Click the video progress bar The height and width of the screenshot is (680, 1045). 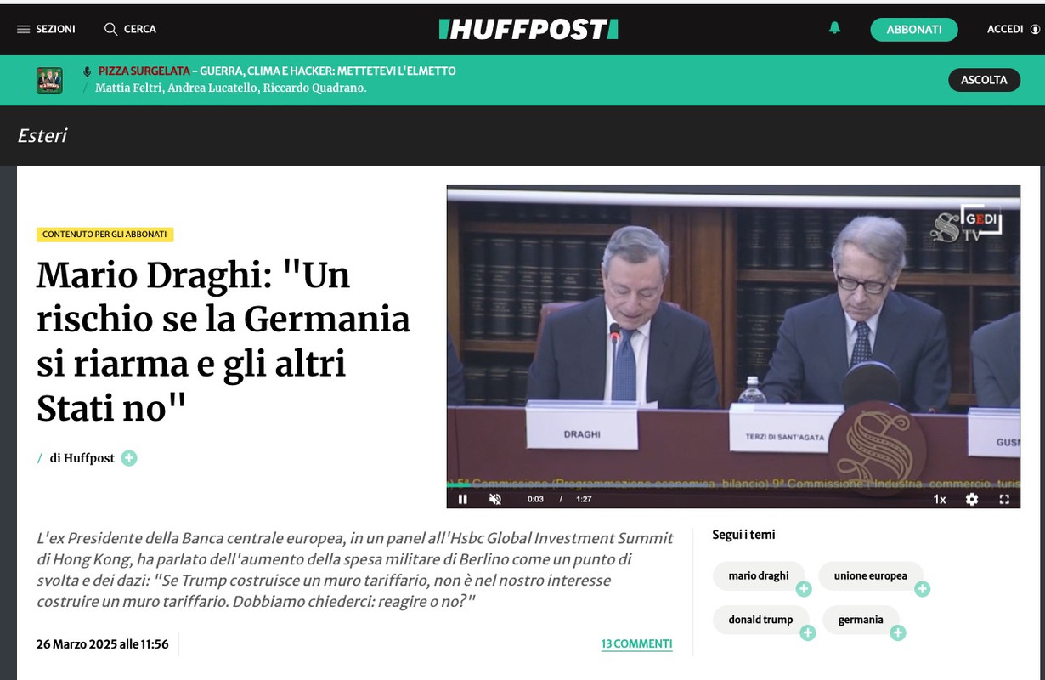point(733,484)
